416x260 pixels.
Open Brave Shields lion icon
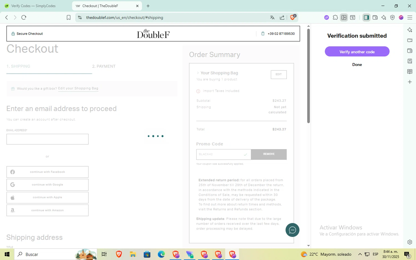point(293,17)
